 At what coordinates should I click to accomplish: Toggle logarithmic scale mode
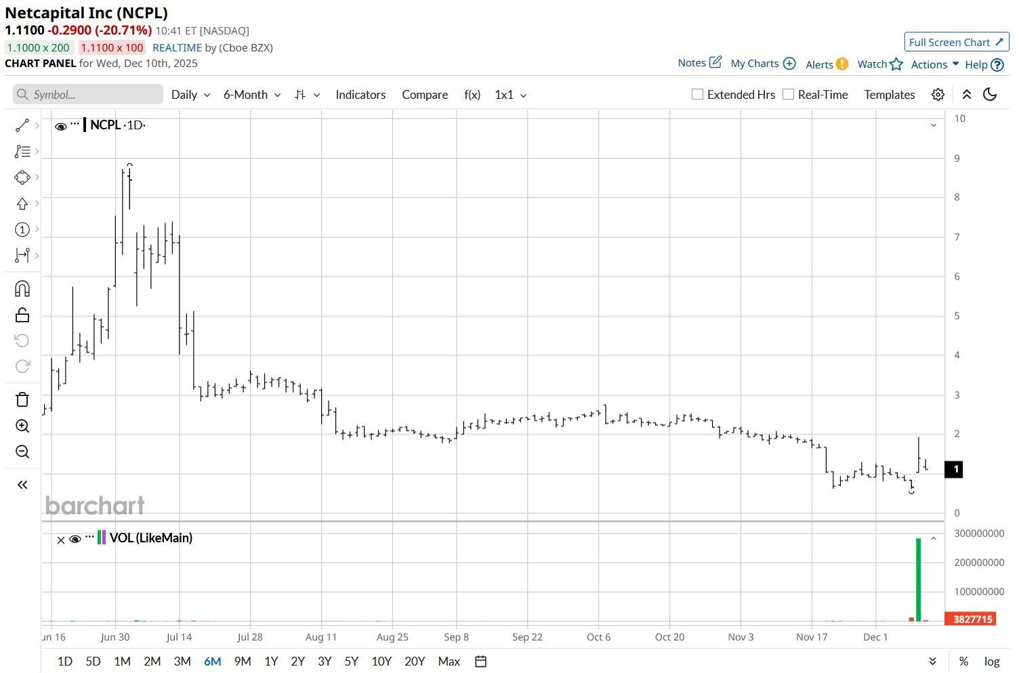tap(992, 661)
